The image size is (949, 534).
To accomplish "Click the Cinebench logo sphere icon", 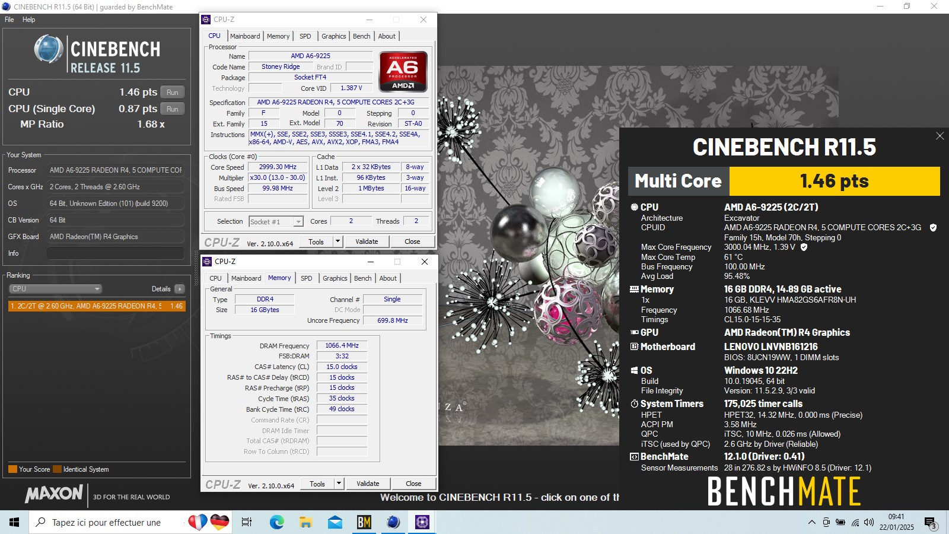I will (x=48, y=49).
